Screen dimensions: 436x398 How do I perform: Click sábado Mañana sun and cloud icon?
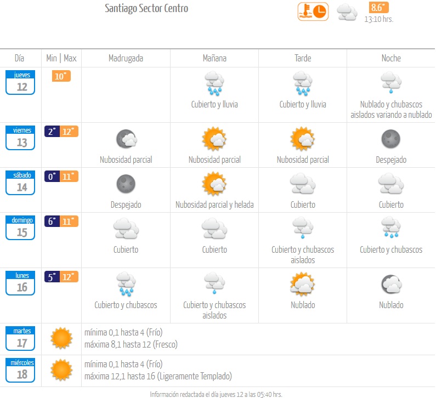[214, 184]
